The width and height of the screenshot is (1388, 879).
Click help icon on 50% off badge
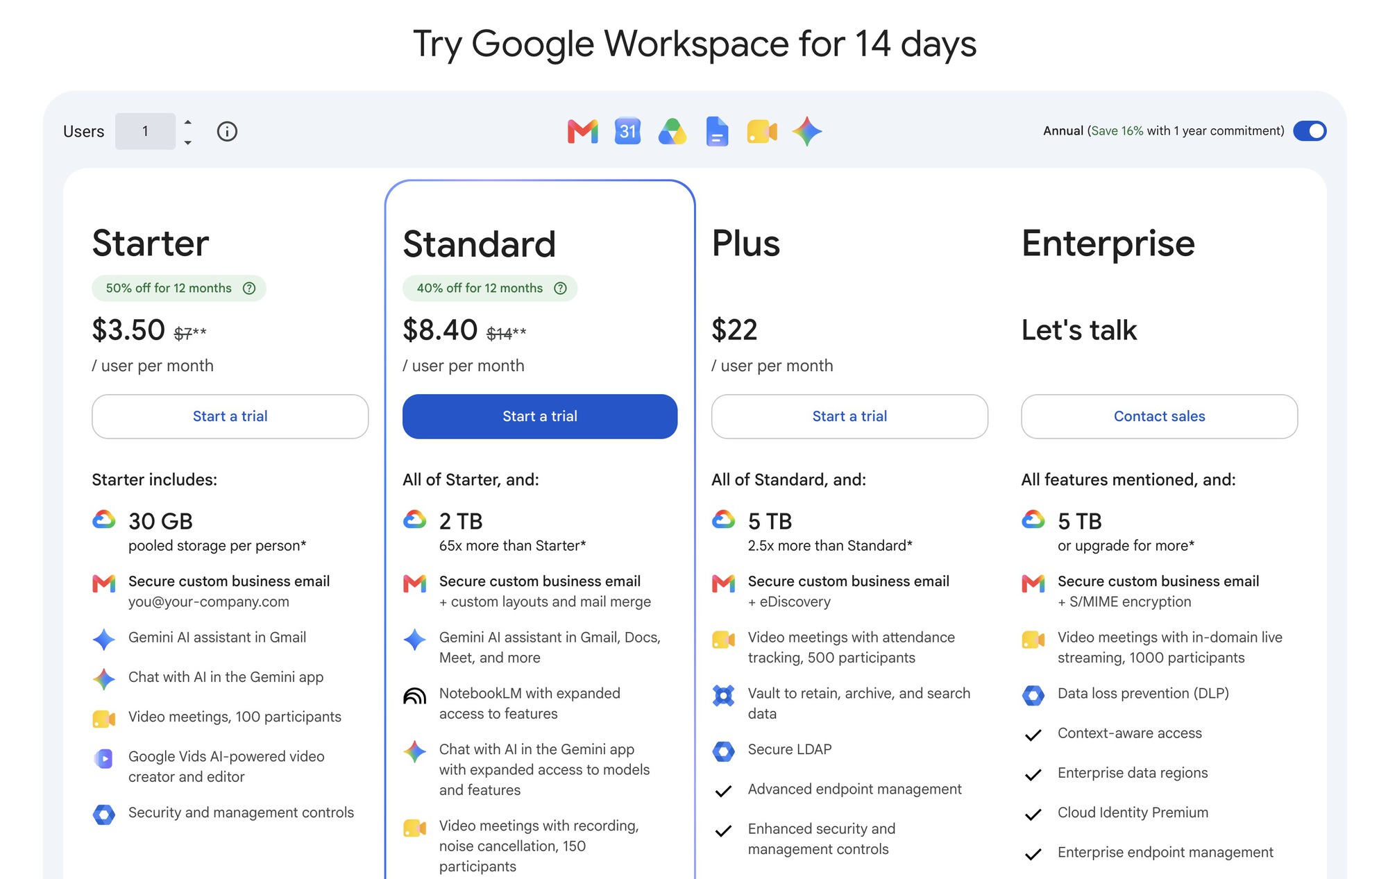tap(249, 288)
